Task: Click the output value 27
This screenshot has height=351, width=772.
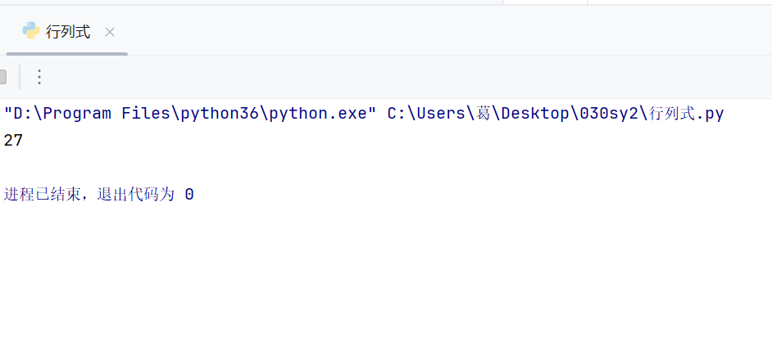Action: (x=13, y=141)
